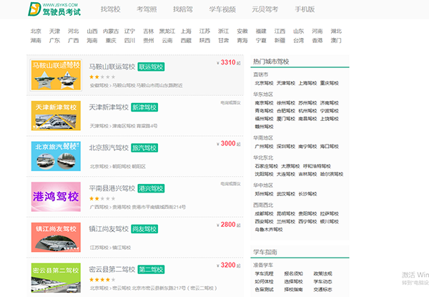429x297 pixels.
Task: Click 密云县第二驾校 star rating
Action: coord(102,280)
